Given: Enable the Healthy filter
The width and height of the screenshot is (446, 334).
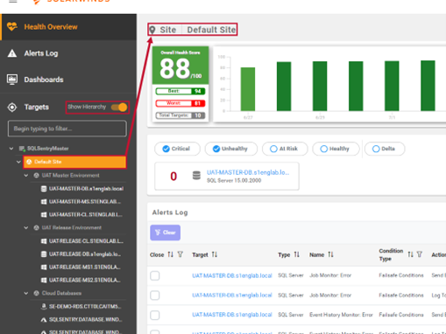Looking at the screenshot, I should (x=323, y=149).
